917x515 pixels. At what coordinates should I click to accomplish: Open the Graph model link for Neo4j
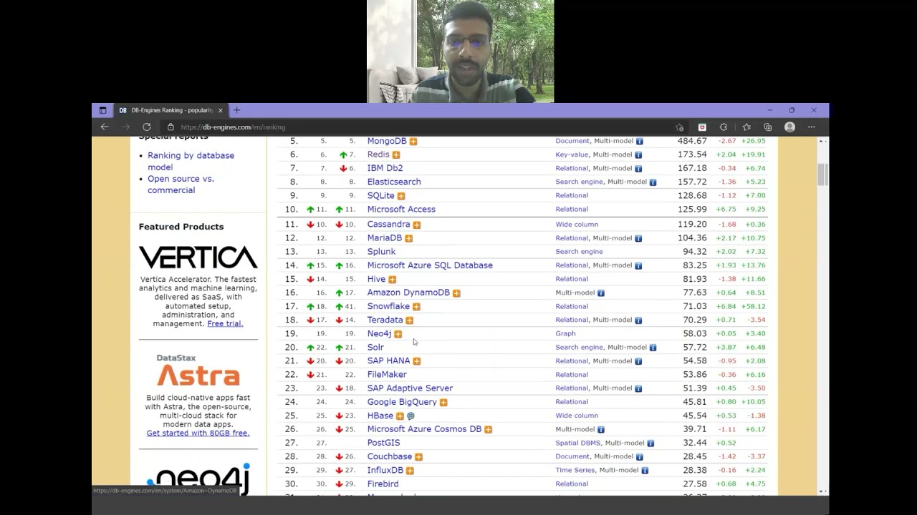(x=565, y=333)
